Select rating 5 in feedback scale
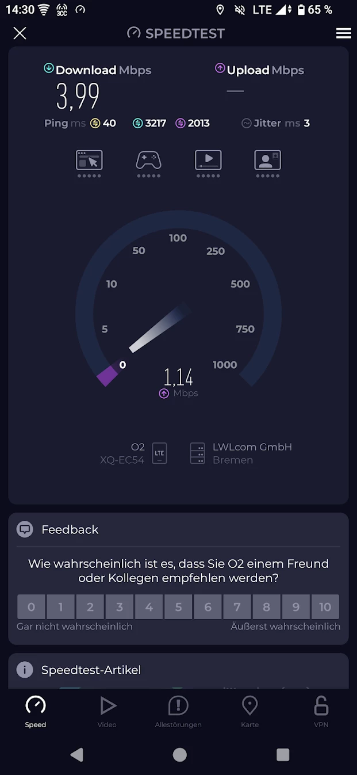357x775 pixels. click(178, 607)
